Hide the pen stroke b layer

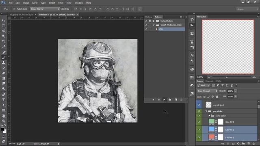199,105
